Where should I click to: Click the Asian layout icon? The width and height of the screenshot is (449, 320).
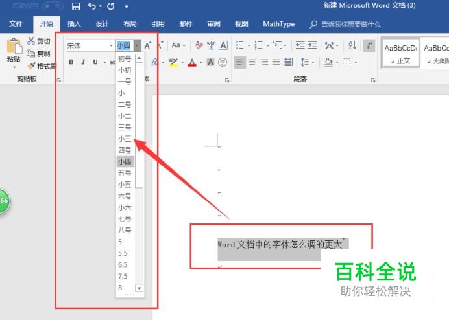330,45
